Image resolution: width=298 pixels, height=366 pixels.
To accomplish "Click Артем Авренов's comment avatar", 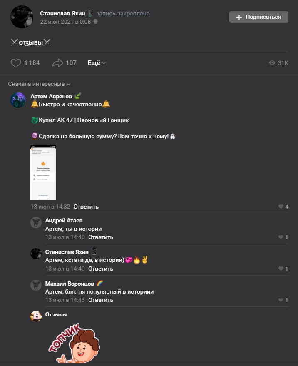I will click(x=18, y=100).
